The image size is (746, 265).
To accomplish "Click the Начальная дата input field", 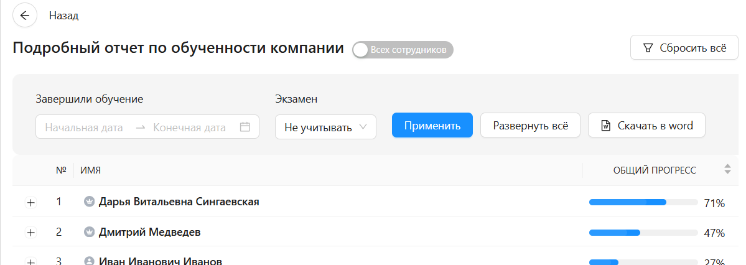I will (84, 127).
